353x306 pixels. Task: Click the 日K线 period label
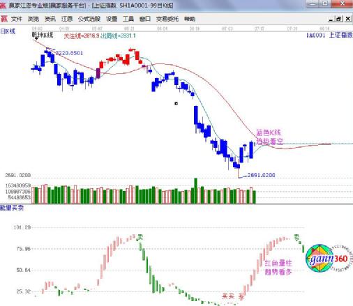pyautogui.click(x=8, y=31)
